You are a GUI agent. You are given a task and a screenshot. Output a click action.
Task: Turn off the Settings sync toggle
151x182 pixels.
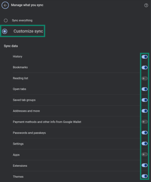pyautogui.click(x=145, y=143)
